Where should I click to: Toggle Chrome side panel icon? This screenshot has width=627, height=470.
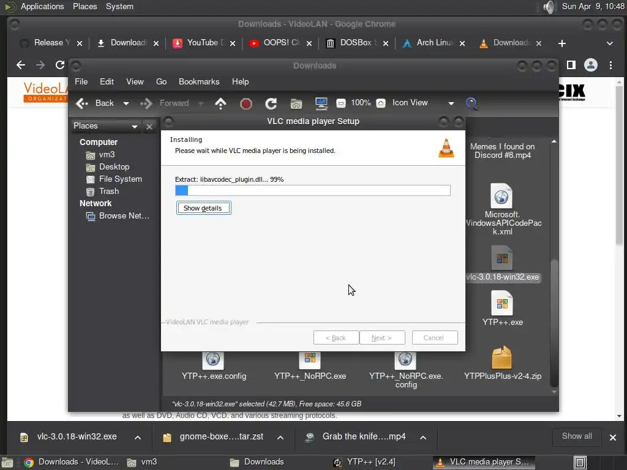(x=571, y=65)
